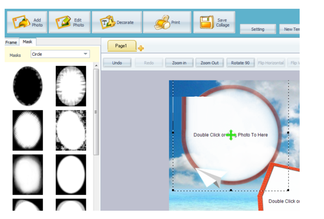Click the mask list scroll up arrow
The height and width of the screenshot is (219, 324).
96,66
